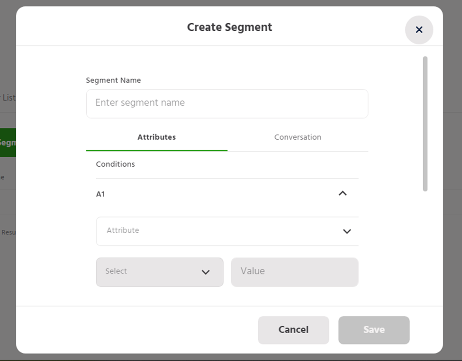The height and width of the screenshot is (361, 462).
Task: Click the Attribute dropdown arrow icon
Action: (x=347, y=231)
